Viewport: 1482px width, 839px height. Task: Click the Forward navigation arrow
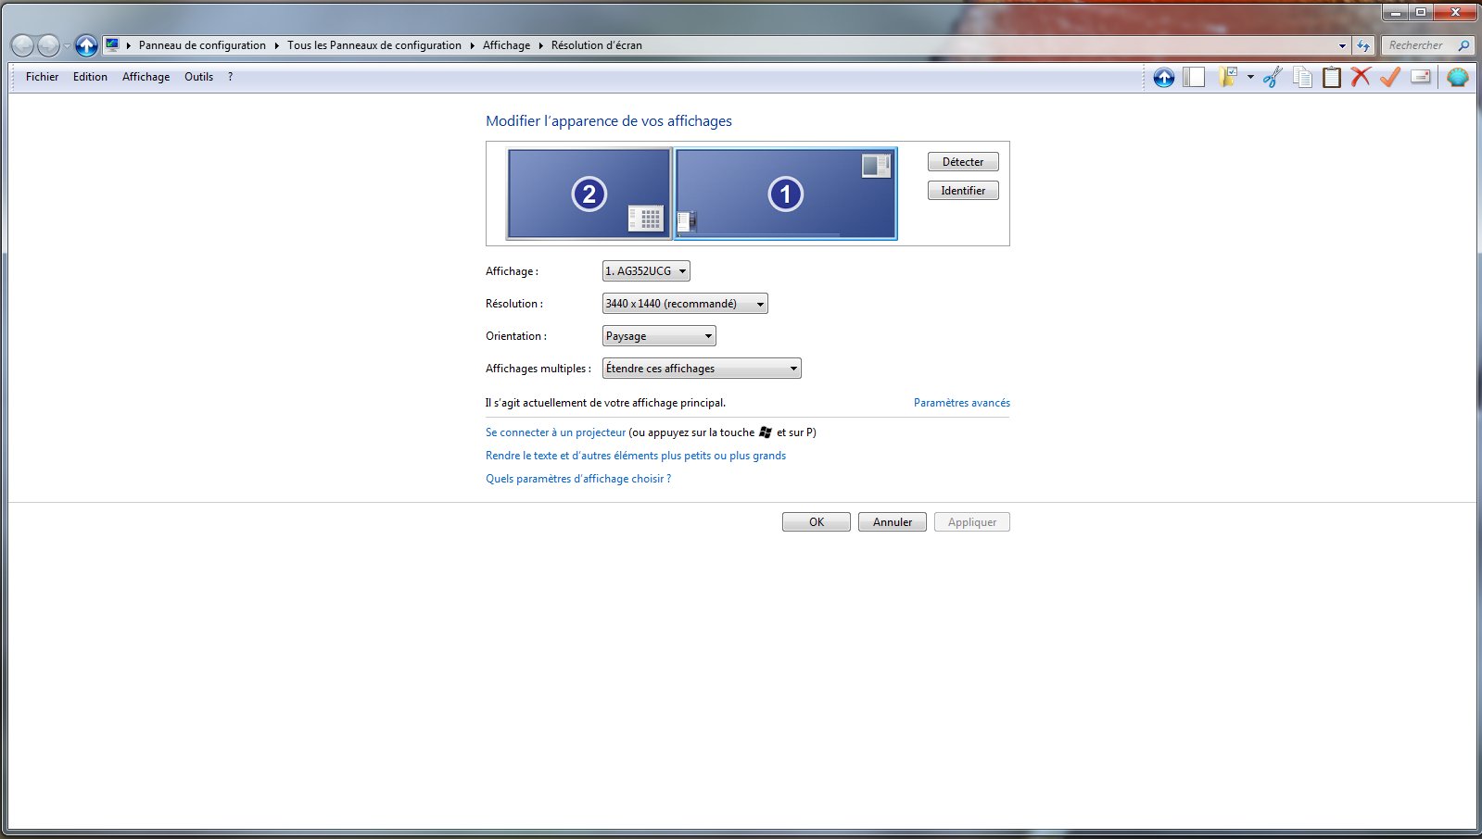(x=49, y=44)
